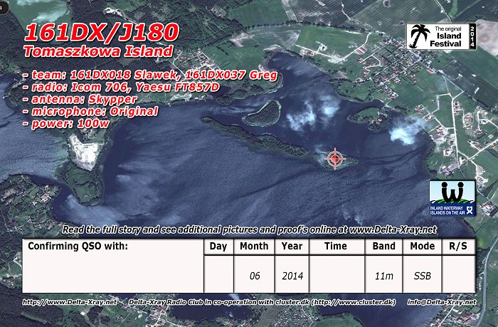
Task: Click the 161DX/J180 callsign heading
Action: 102,33
